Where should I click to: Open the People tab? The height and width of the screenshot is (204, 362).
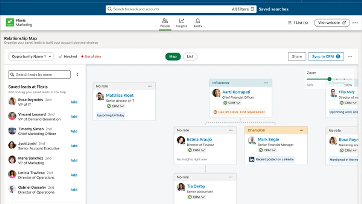(165, 23)
